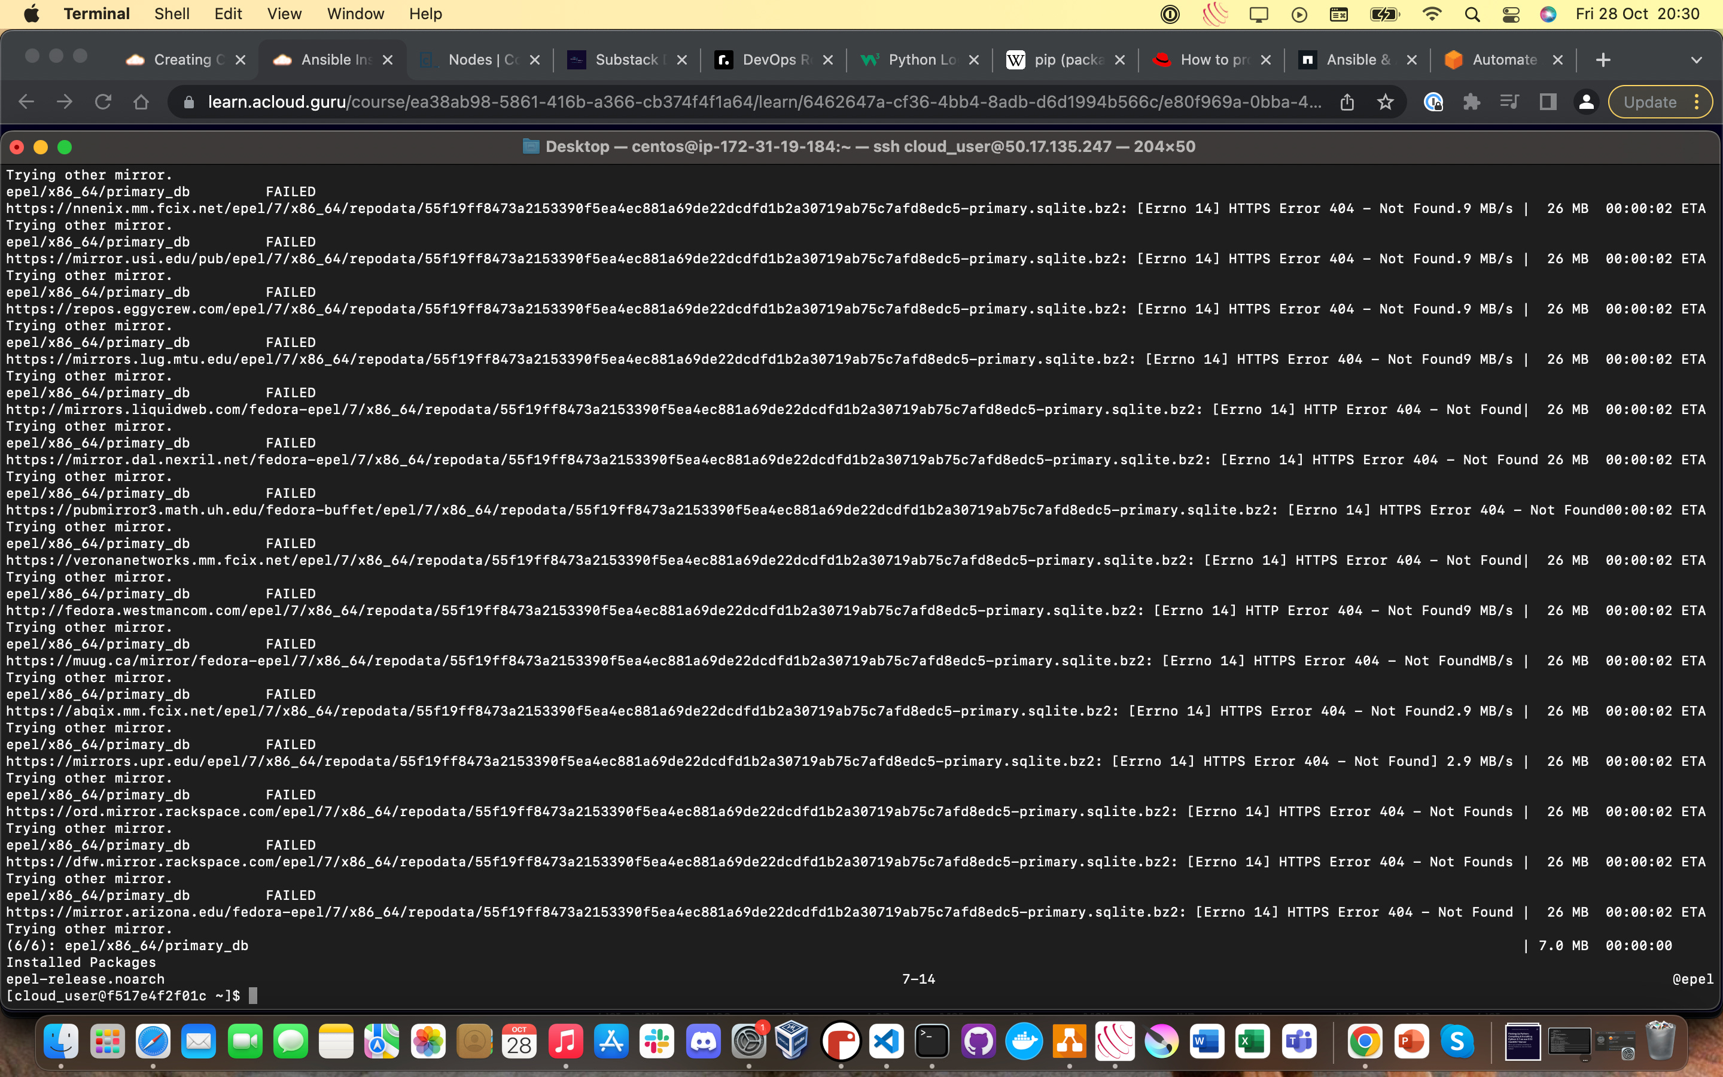Screen dimensions: 1723x1077
Task: Open a new browser tab
Action: click(1603, 60)
